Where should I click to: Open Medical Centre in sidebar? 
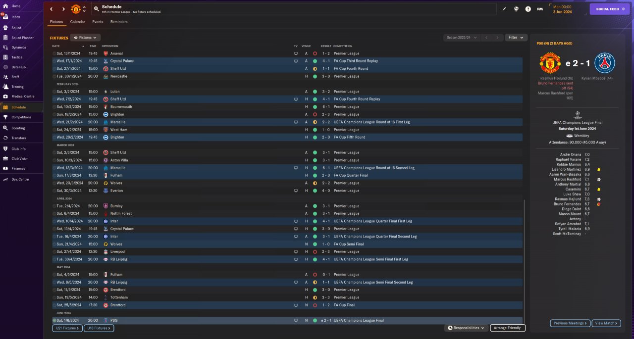tap(23, 97)
